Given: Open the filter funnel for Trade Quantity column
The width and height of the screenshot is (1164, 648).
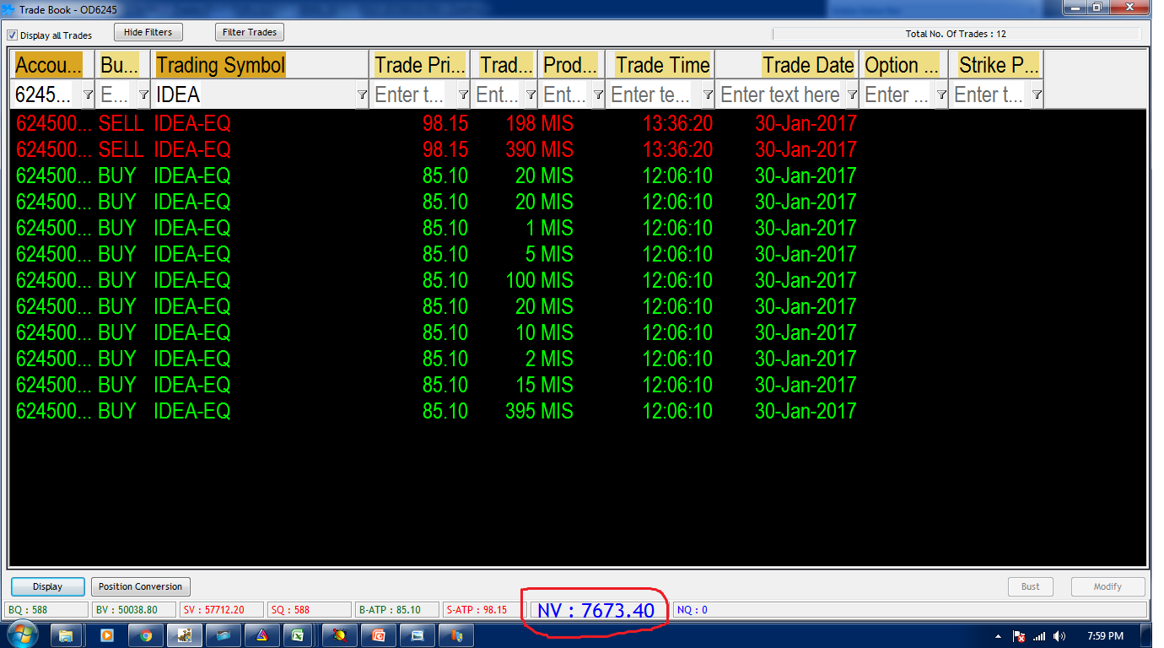Looking at the screenshot, I should click(531, 95).
